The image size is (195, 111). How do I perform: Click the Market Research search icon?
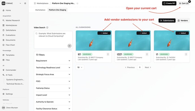3,20
